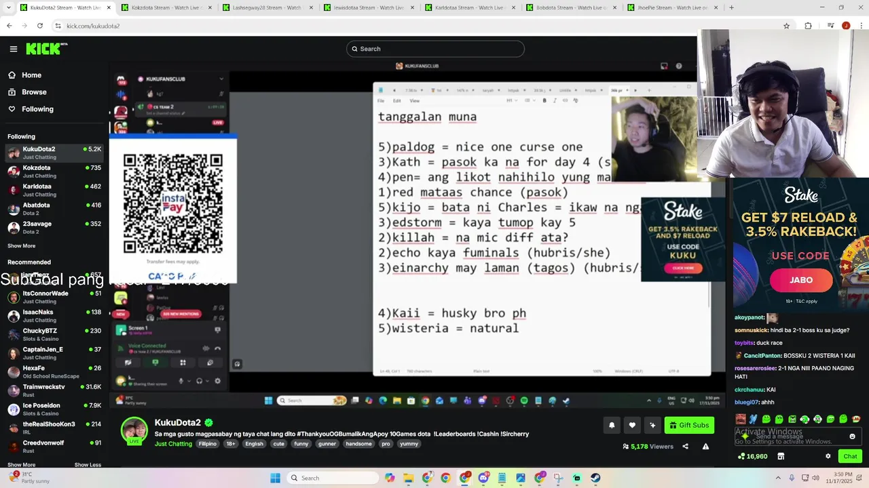The image size is (869, 488).
Task: Open the browser extensions puzzle icon
Action: 808,26
